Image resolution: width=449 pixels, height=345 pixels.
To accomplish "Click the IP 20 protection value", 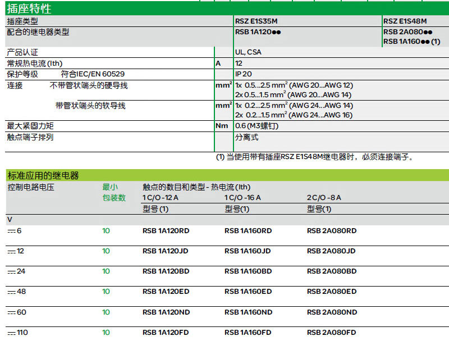I will pos(244,74).
